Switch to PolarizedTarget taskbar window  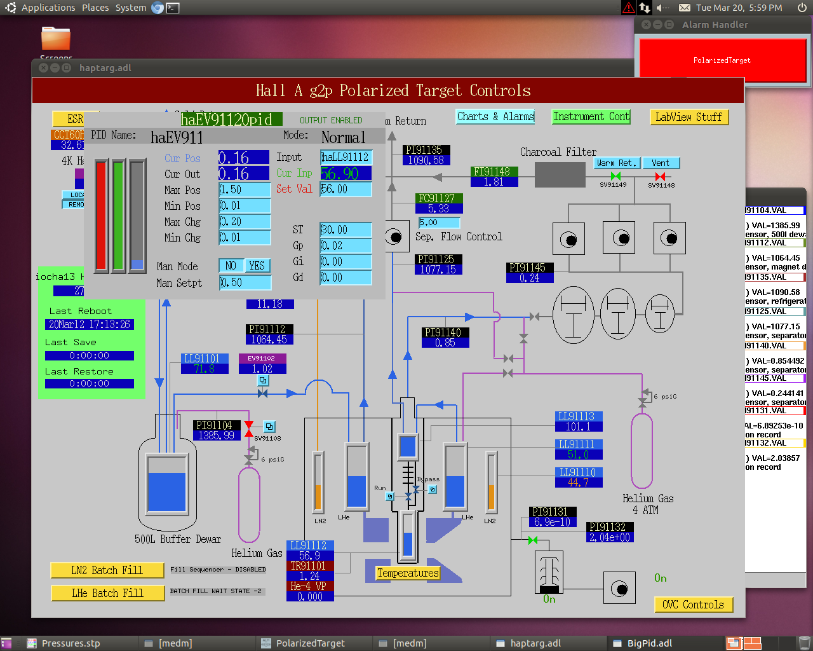(310, 643)
